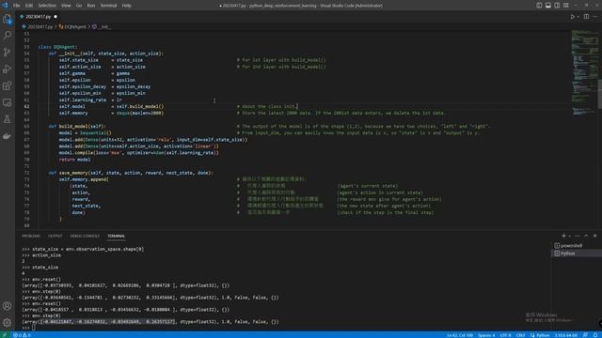Fold the def save_memory method line
This screenshot has height=338, width=602.
(x=34, y=173)
